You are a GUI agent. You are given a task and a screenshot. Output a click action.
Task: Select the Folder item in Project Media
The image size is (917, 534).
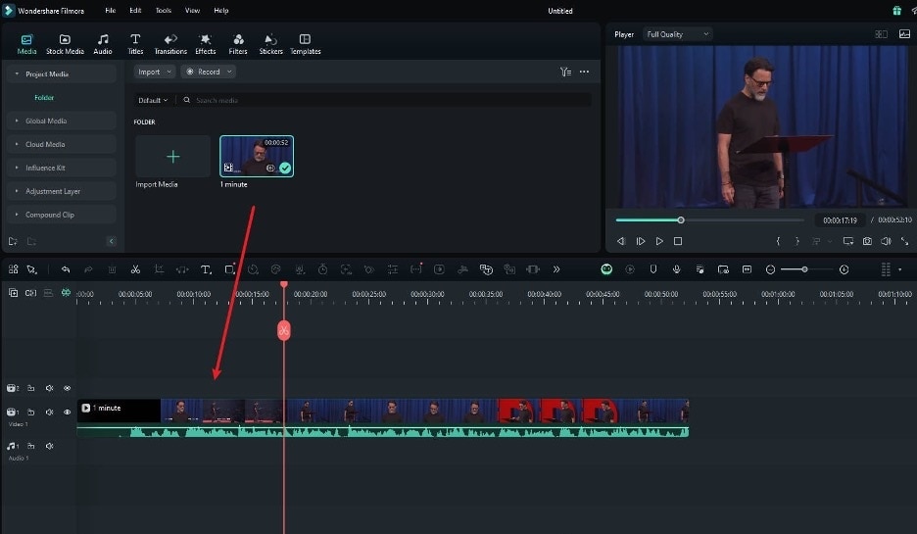point(44,98)
